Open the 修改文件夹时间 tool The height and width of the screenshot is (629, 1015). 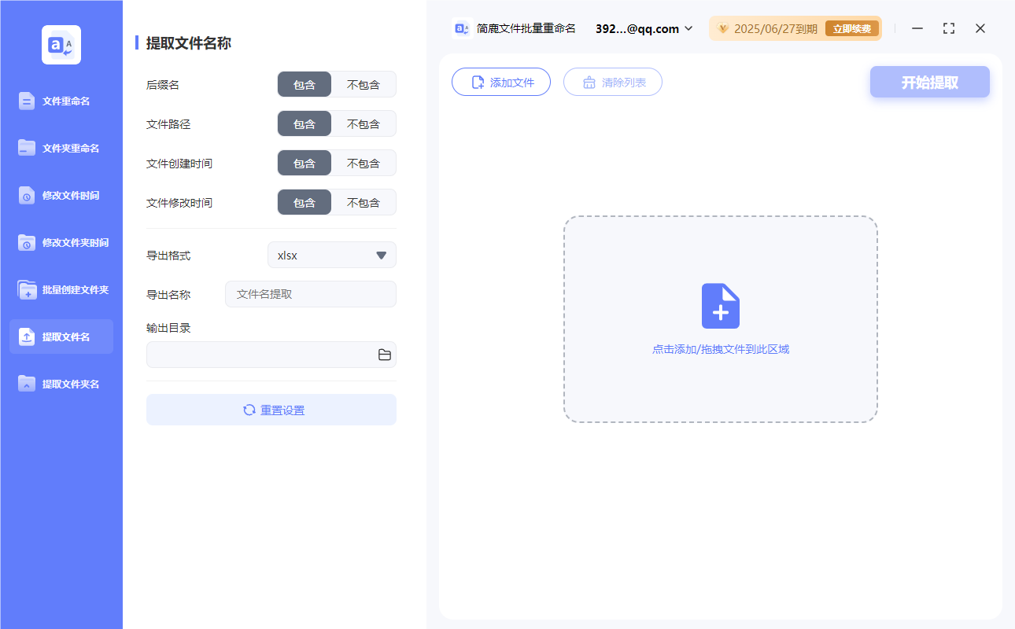click(x=61, y=242)
